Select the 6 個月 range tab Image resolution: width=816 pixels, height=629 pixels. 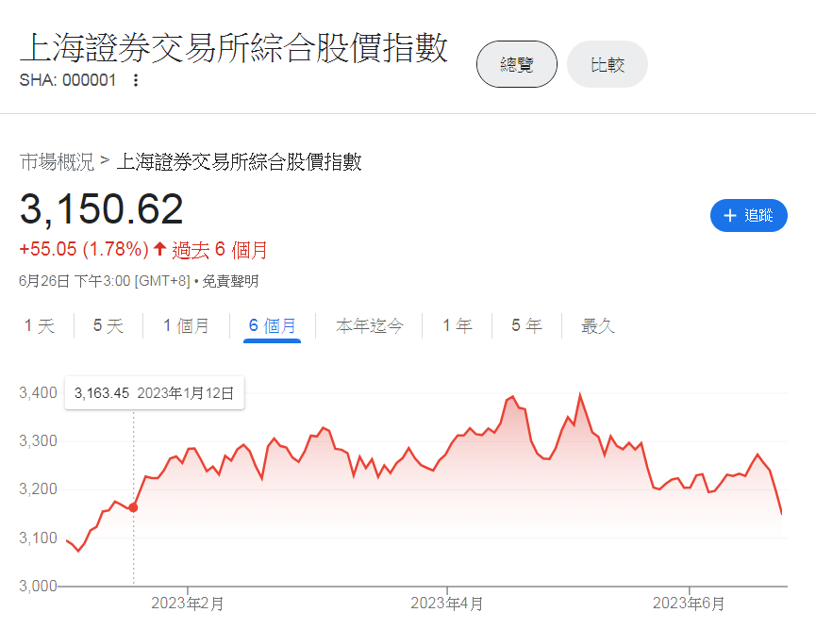[x=273, y=326]
